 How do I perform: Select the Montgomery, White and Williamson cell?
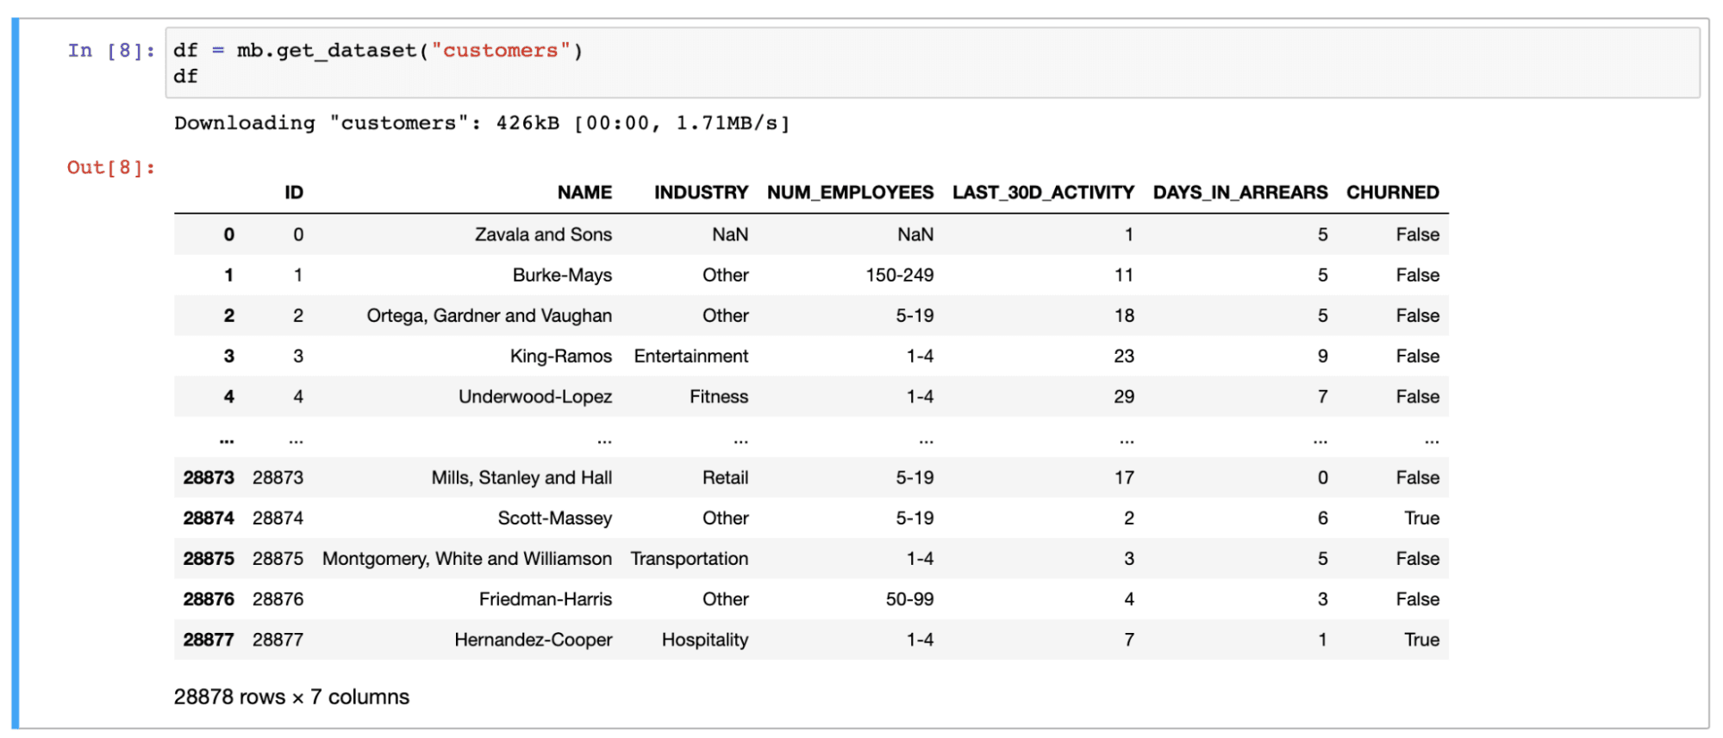466,558
